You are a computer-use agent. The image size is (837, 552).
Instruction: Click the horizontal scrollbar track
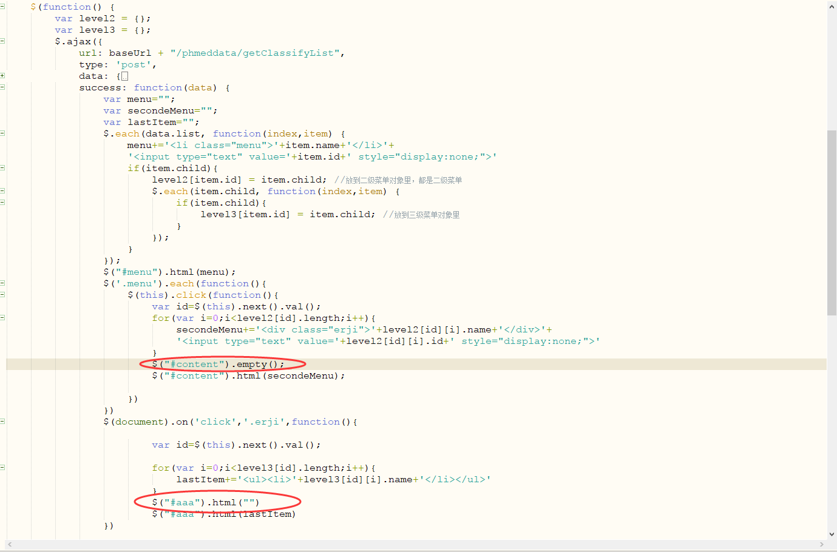pyautogui.click(x=416, y=545)
